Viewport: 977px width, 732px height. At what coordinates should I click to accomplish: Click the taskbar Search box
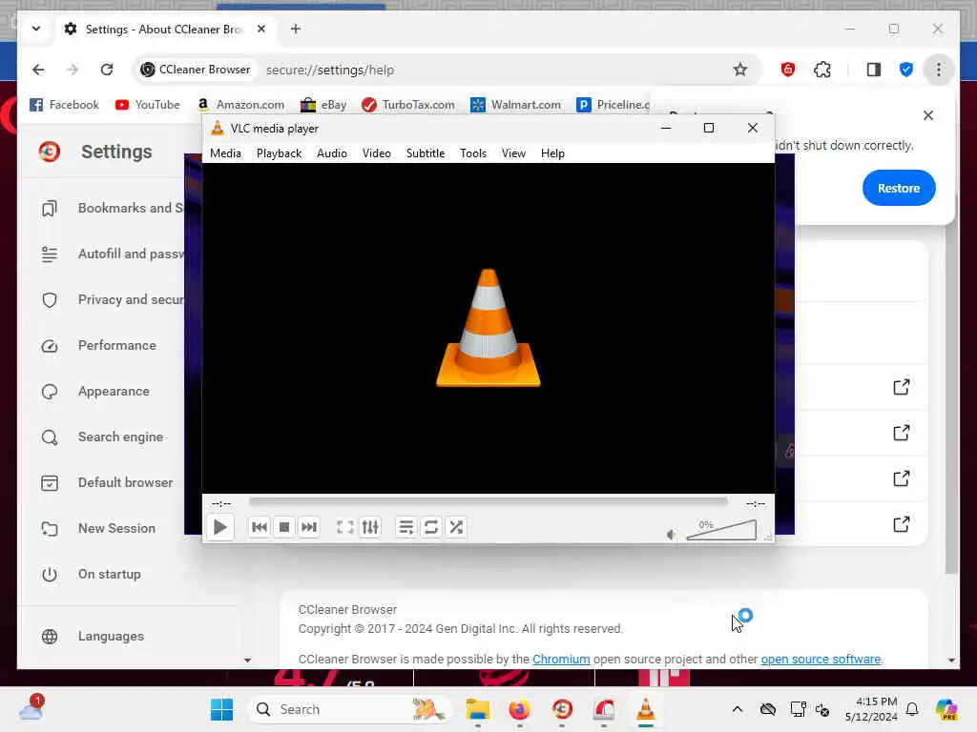click(x=351, y=709)
